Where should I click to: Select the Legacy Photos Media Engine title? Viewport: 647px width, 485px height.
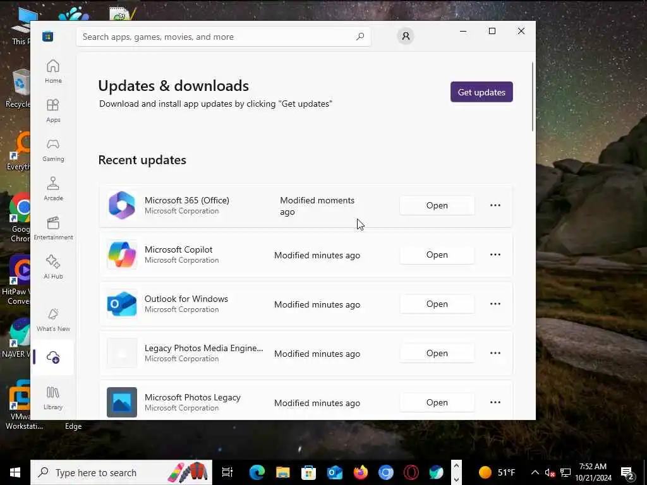[x=204, y=348]
